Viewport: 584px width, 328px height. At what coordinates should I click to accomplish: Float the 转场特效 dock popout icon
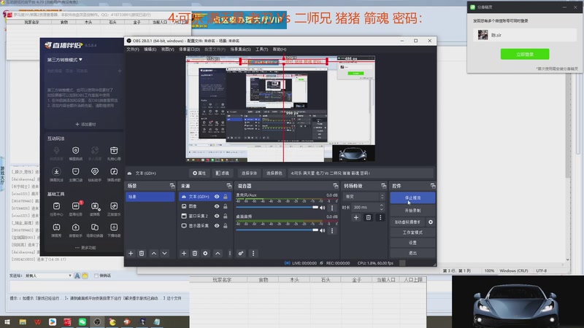[x=384, y=186]
